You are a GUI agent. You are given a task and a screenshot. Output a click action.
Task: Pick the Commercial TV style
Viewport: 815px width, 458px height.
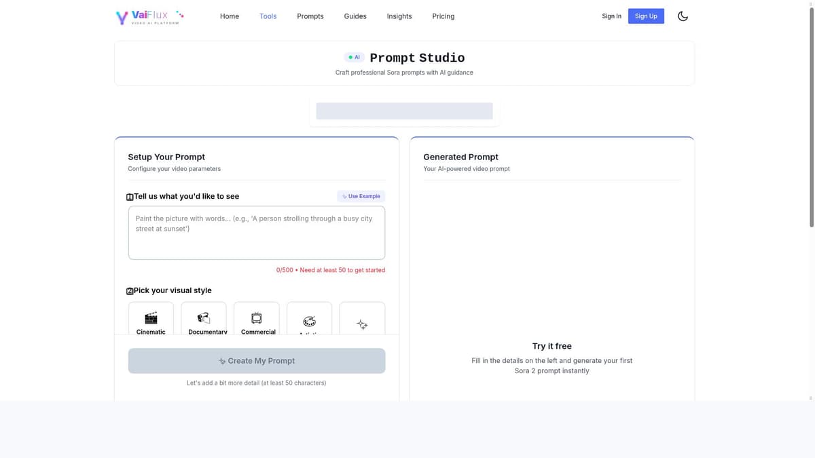[x=257, y=319]
